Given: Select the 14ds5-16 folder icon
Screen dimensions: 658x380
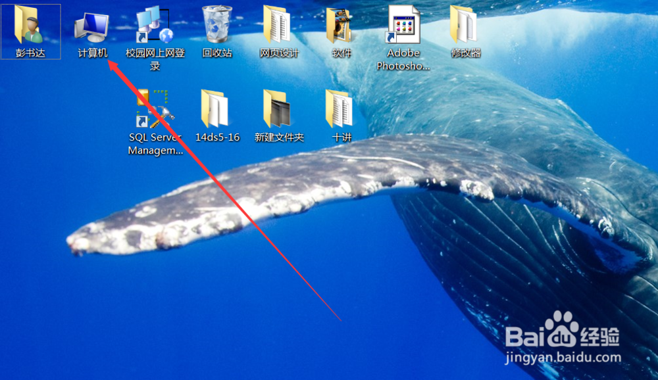Looking at the screenshot, I should pos(215,108).
